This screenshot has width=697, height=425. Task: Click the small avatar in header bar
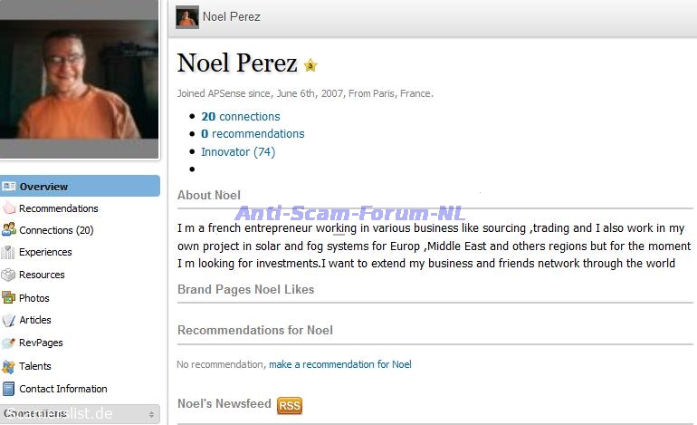pyautogui.click(x=187, y=17)
